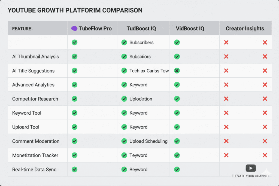The height and width of the screenshot is (186, 279).
Task: Click the YouTube Growth Platform Comparison title
Action: [x=75, y=10]
